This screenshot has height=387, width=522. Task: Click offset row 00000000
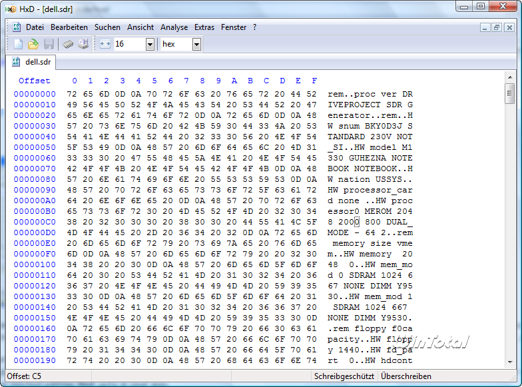(x=35, y=94)
